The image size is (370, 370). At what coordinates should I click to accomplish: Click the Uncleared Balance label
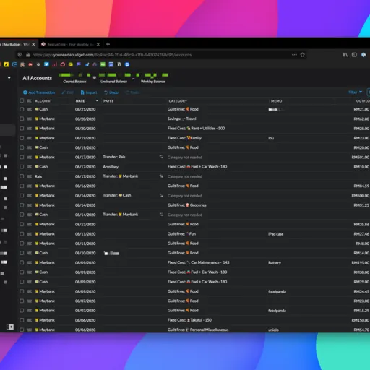coord(113,82)
